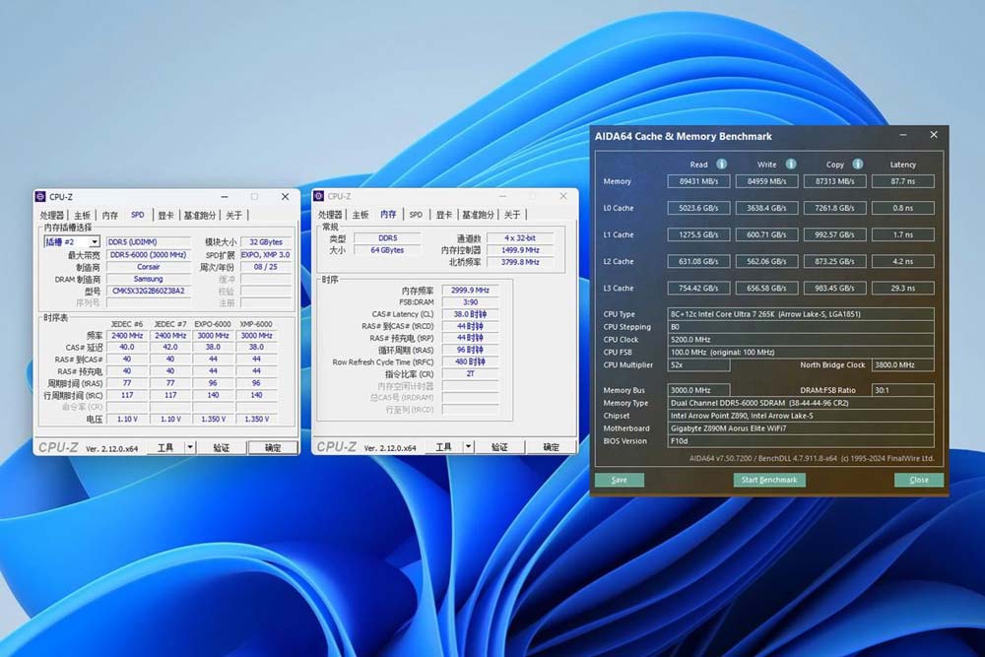This screenshot has height=657, width=985.
Task: Click the Memory read value 89431 MB/s
Action: click(698, 181)
